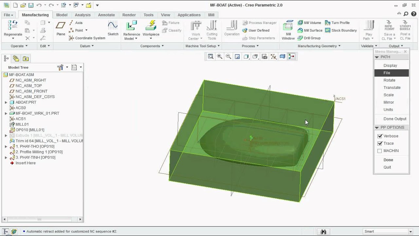This screenshot has width=419, height=236.
Task: Collapse the PP OPTIONS section
Action: tap(377, 128)
